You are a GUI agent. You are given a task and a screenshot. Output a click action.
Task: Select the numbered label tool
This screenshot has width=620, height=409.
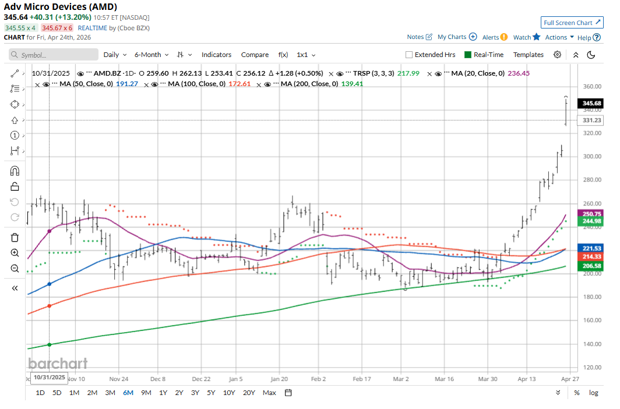point(15,136)
